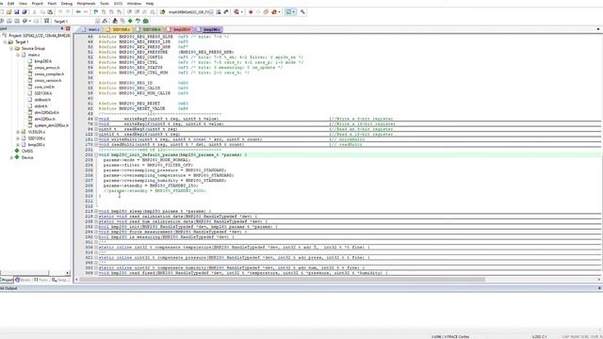Click the green Manage Run-Time Environment icon

tap(130, 21)
